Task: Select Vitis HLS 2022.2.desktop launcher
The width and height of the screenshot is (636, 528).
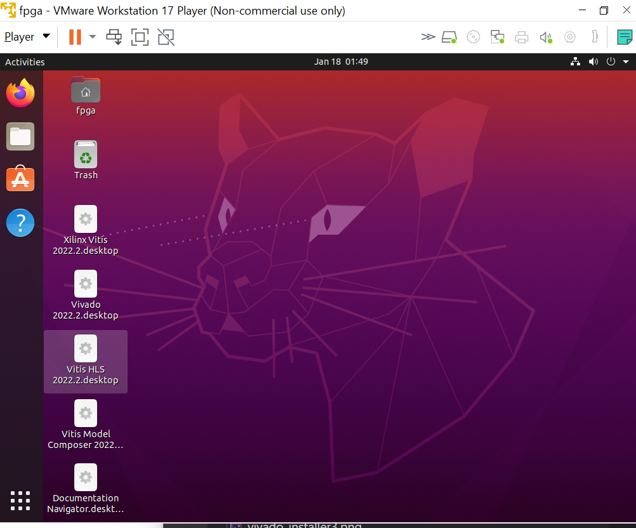Action: click(86, 361)
